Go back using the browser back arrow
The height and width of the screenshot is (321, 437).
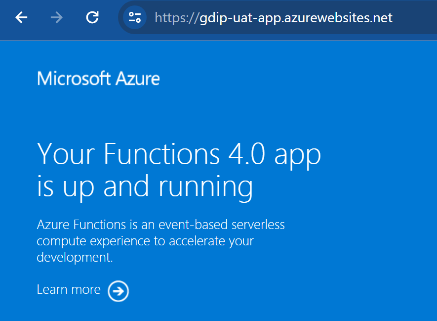21,18
